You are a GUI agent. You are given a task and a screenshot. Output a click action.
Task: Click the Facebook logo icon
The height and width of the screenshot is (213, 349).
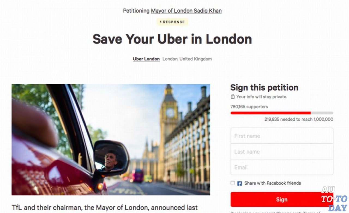(239, 183)
